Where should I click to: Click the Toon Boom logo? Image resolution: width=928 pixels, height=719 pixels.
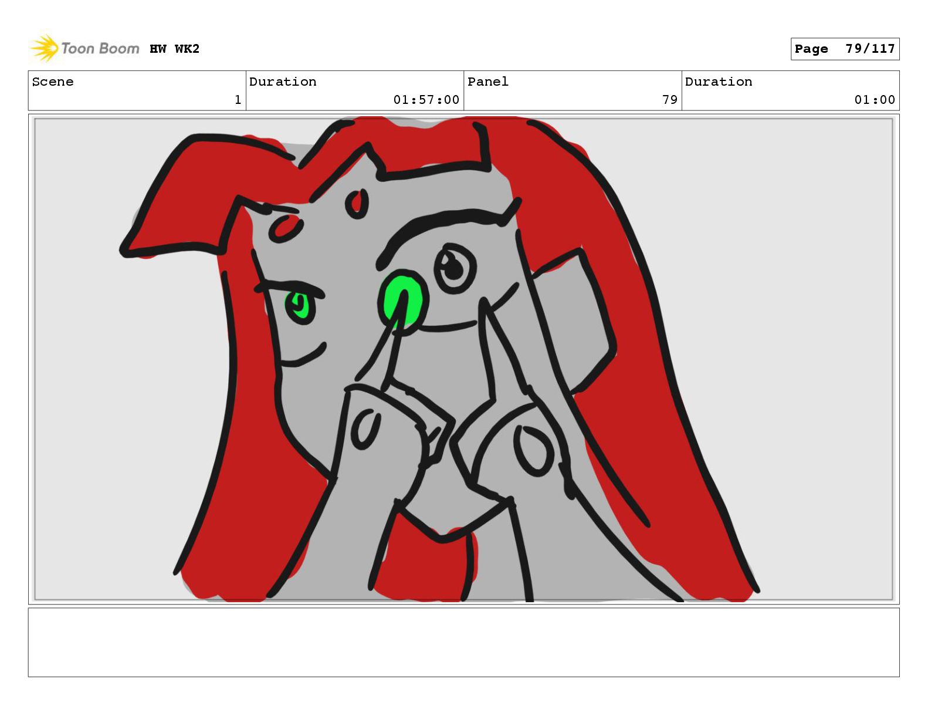point(84,48)
